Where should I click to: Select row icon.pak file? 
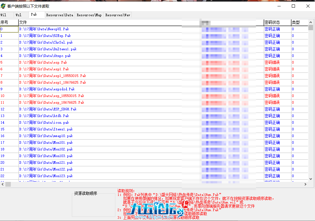[x=154, y=122]
